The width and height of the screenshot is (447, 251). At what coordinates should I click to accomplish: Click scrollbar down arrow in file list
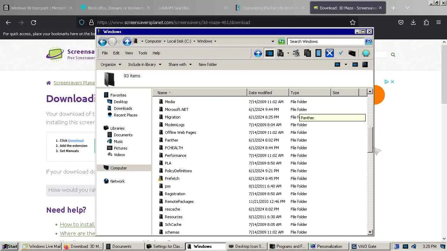370,232
